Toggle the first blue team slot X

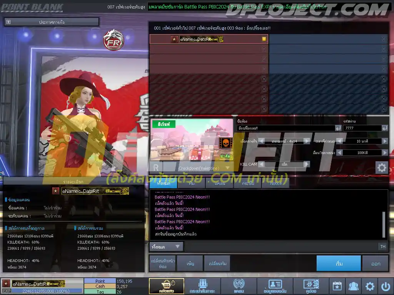[384, 39]
